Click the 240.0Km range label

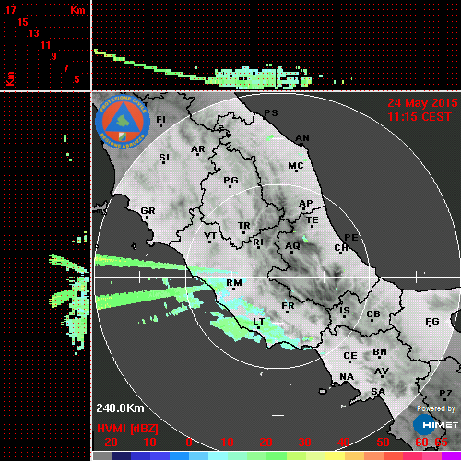point(120,408)
